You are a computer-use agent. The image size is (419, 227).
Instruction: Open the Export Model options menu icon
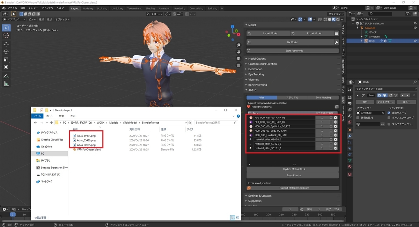click(x=336, y=34)
